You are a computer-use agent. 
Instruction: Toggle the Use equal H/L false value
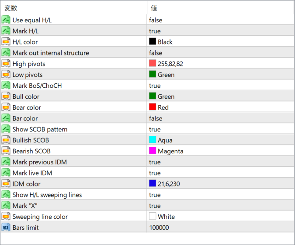click(x=156, y=20)
